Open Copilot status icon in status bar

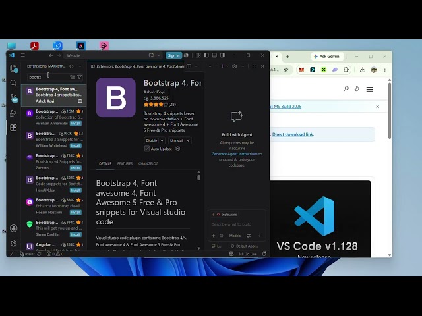tap(231, 254)
